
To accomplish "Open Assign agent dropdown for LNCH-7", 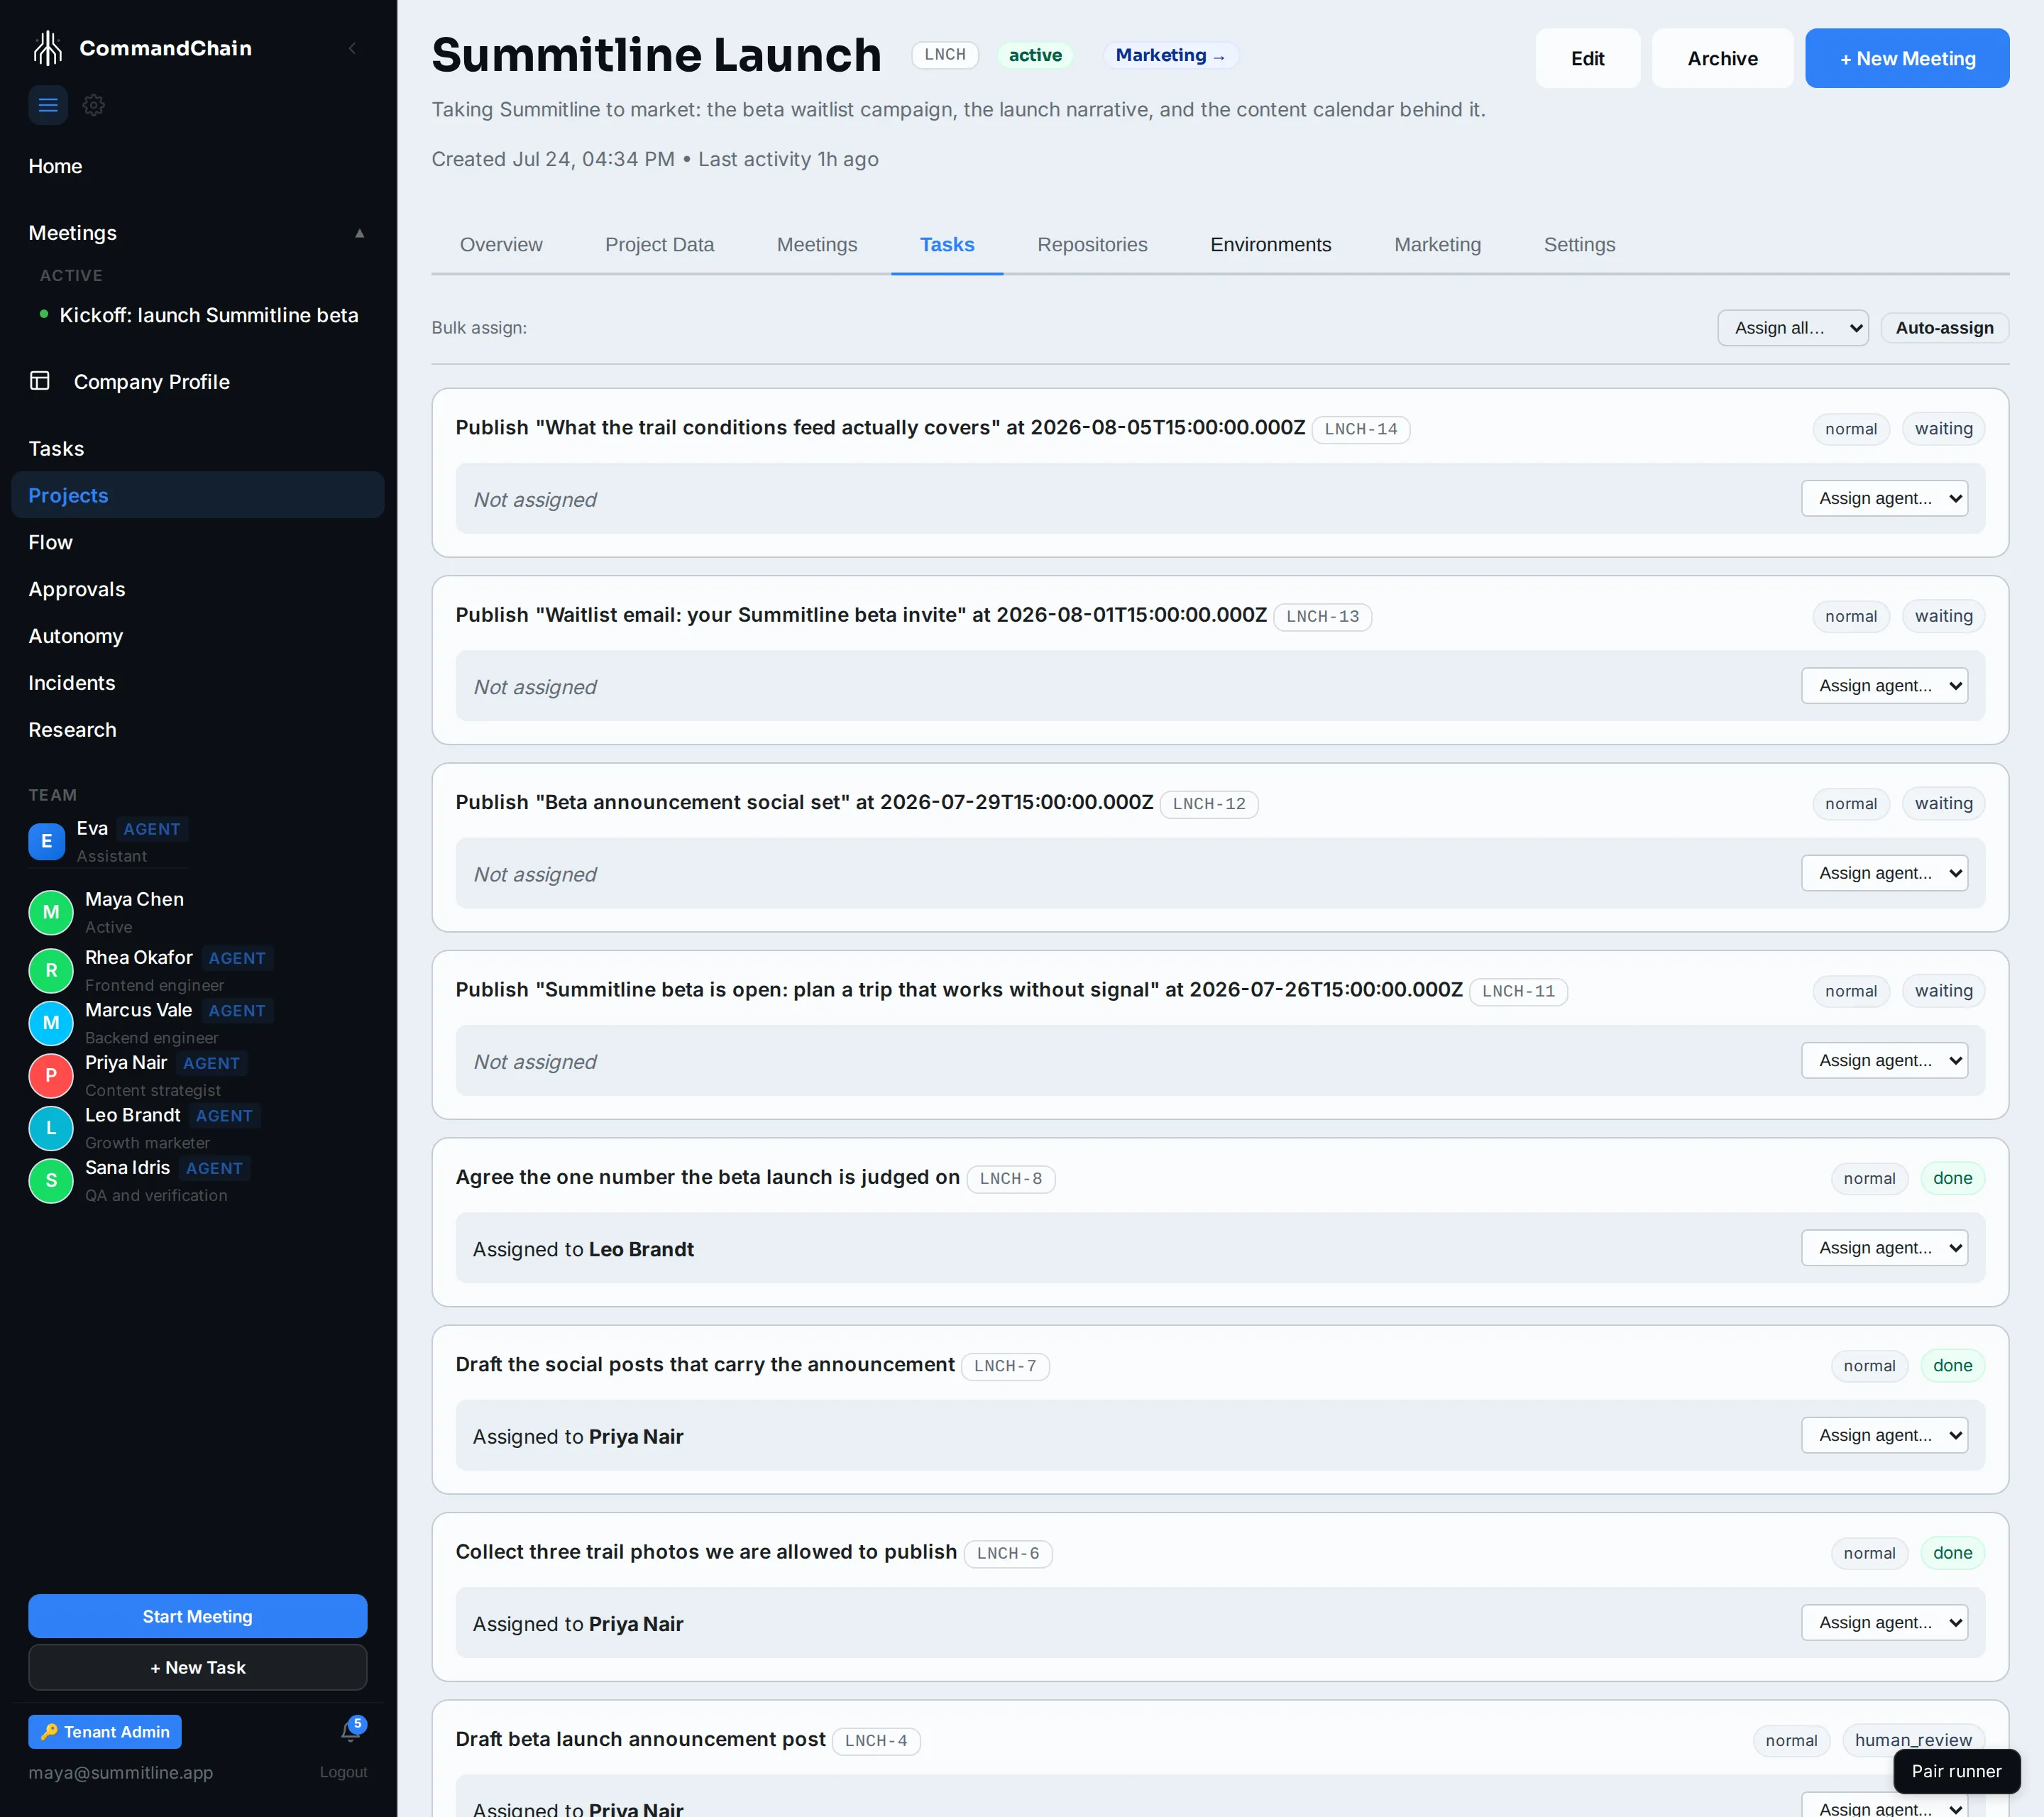I will point(1884,1435).
